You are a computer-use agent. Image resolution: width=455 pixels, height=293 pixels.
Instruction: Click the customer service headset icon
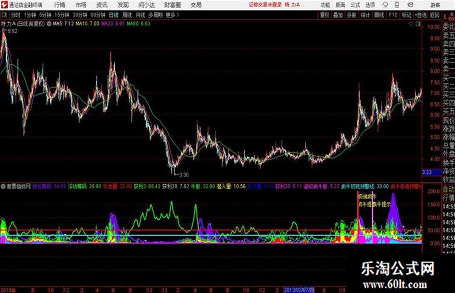(385, 5)
